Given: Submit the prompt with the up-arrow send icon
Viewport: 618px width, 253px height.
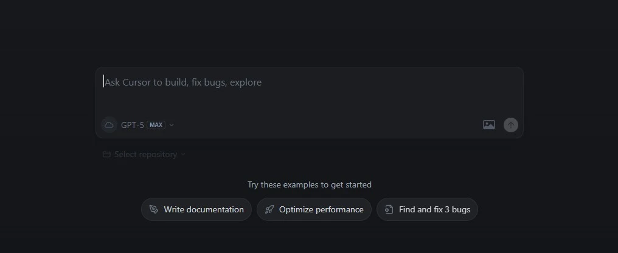Looking at the screenshot, I should coord(511,125).
